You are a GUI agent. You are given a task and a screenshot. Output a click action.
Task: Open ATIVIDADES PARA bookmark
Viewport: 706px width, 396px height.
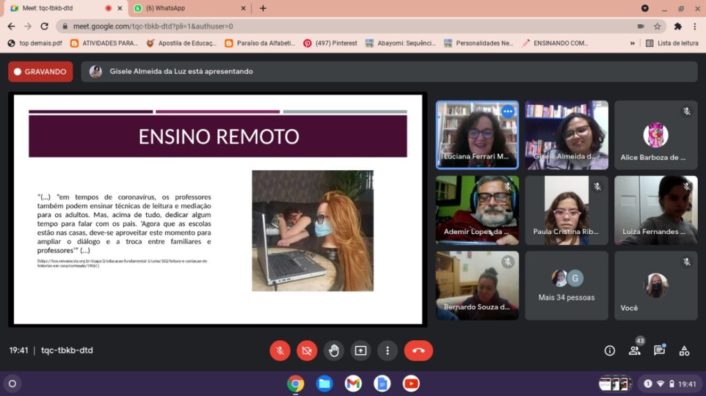105,43
